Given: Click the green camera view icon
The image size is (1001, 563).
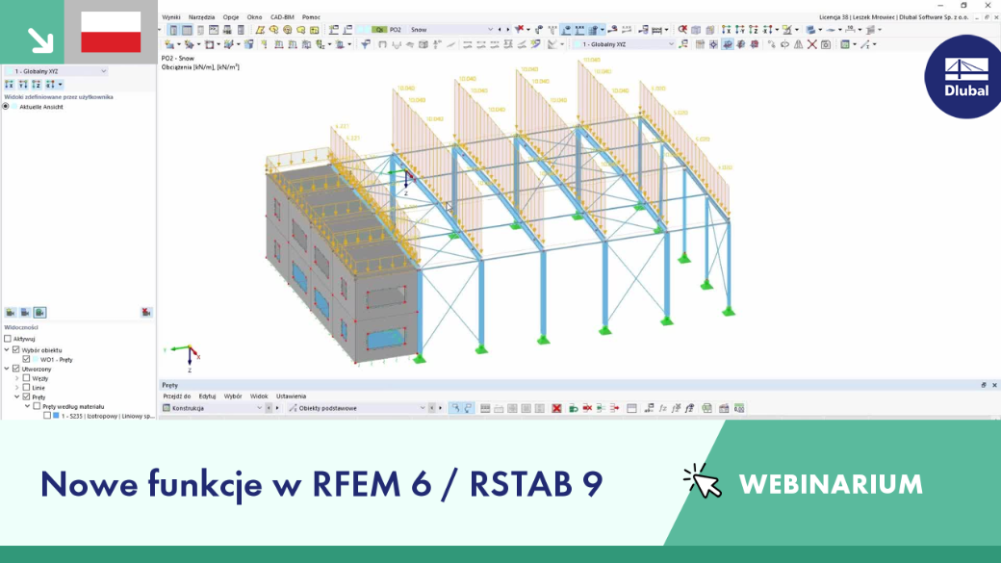Looking at the screenshot, I should (39, 313).
